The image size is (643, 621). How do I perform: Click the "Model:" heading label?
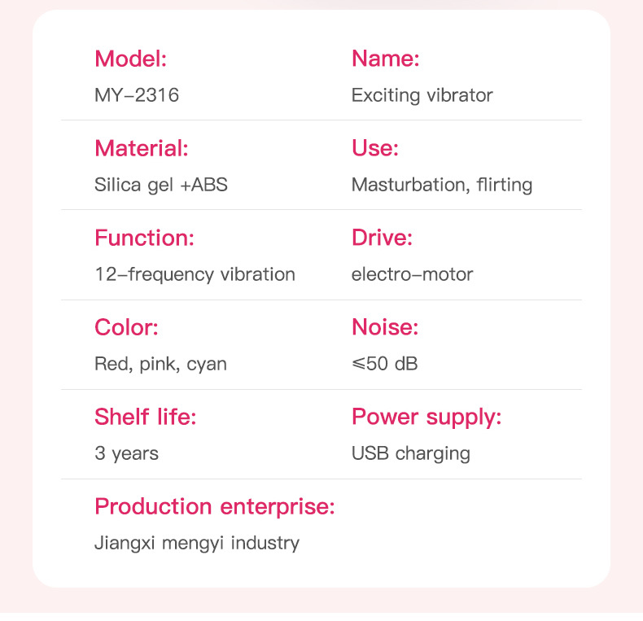coord(130,59)
